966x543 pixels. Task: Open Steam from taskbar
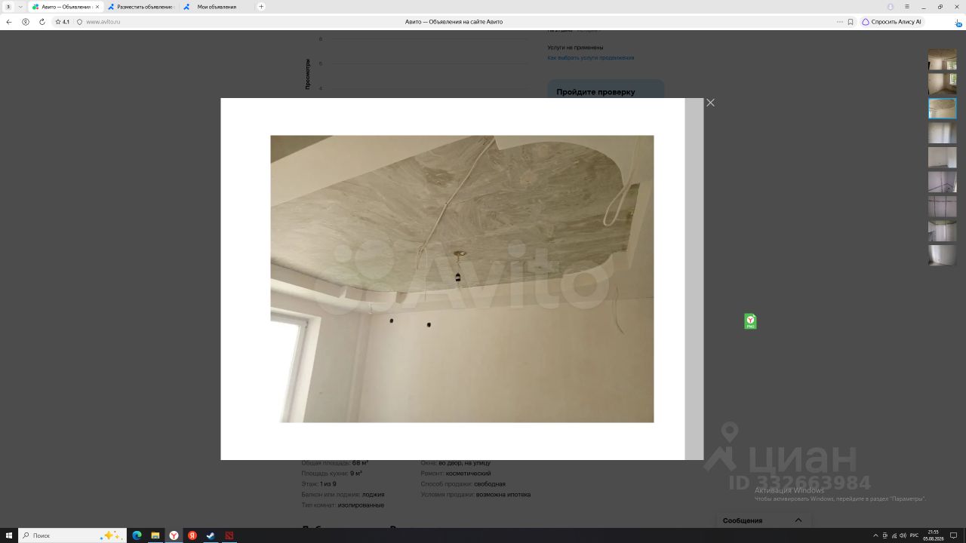point(211,535)
